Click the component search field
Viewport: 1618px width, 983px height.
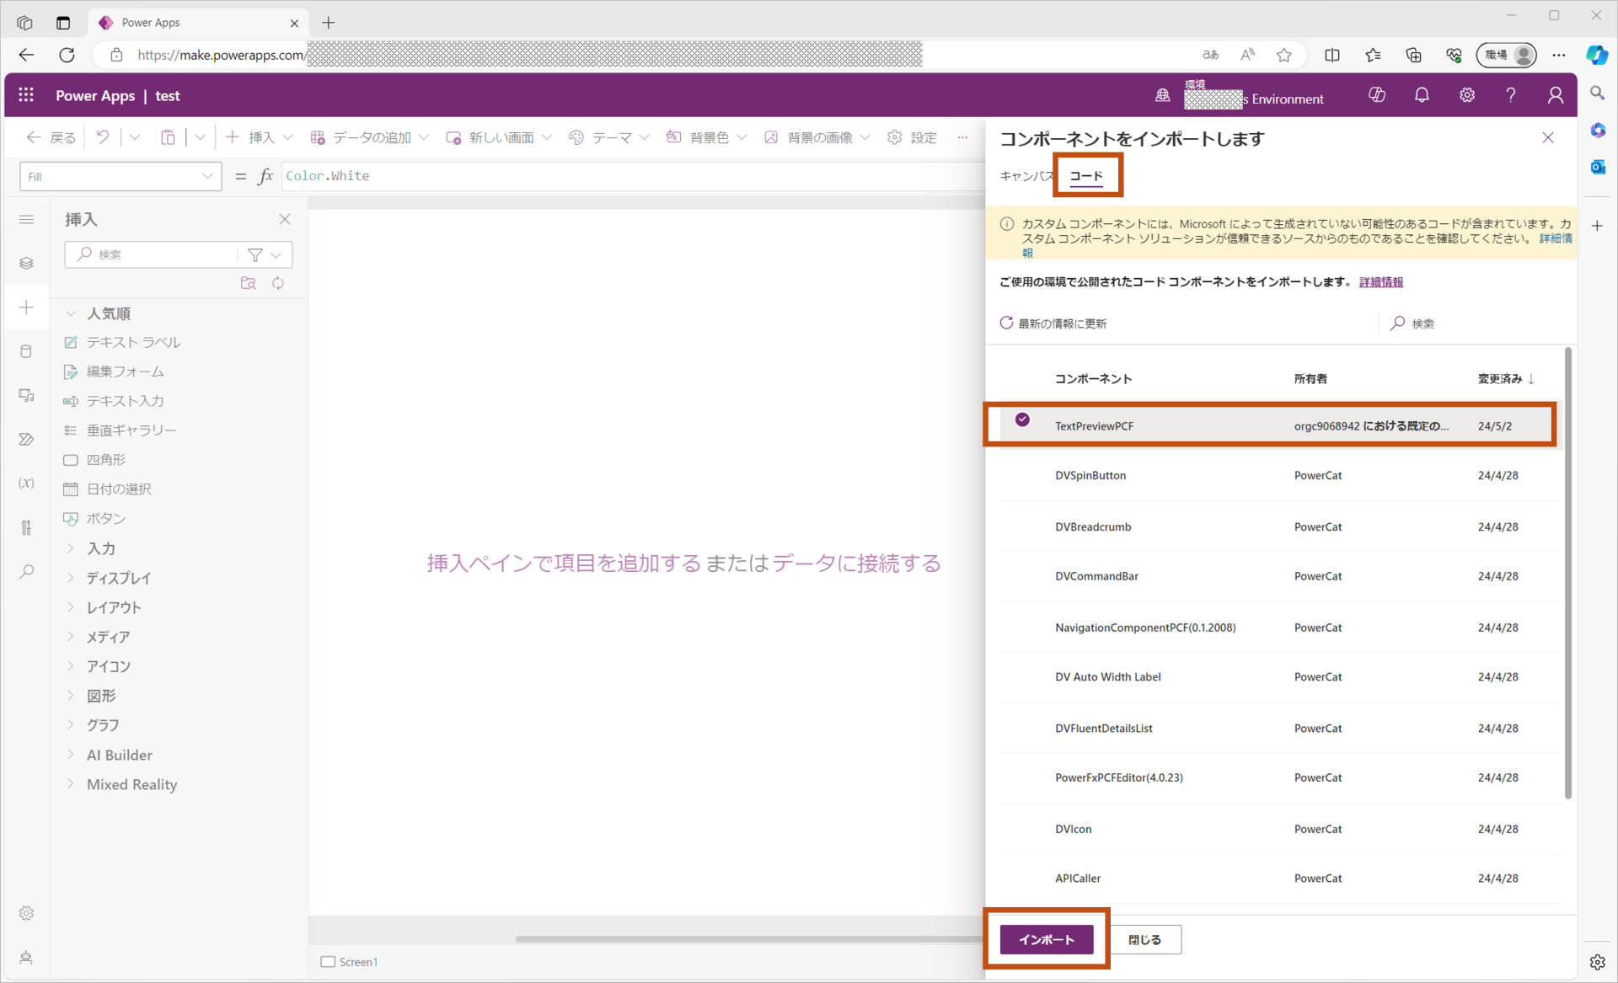[1475, 323]
